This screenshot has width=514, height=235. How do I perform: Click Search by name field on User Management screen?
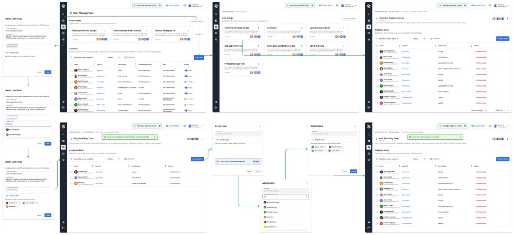(x=87, y=57)
